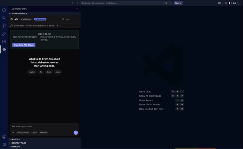The image size is (243, 149).
Task: Go forward with the right arrow
Action: click(77, 3)
